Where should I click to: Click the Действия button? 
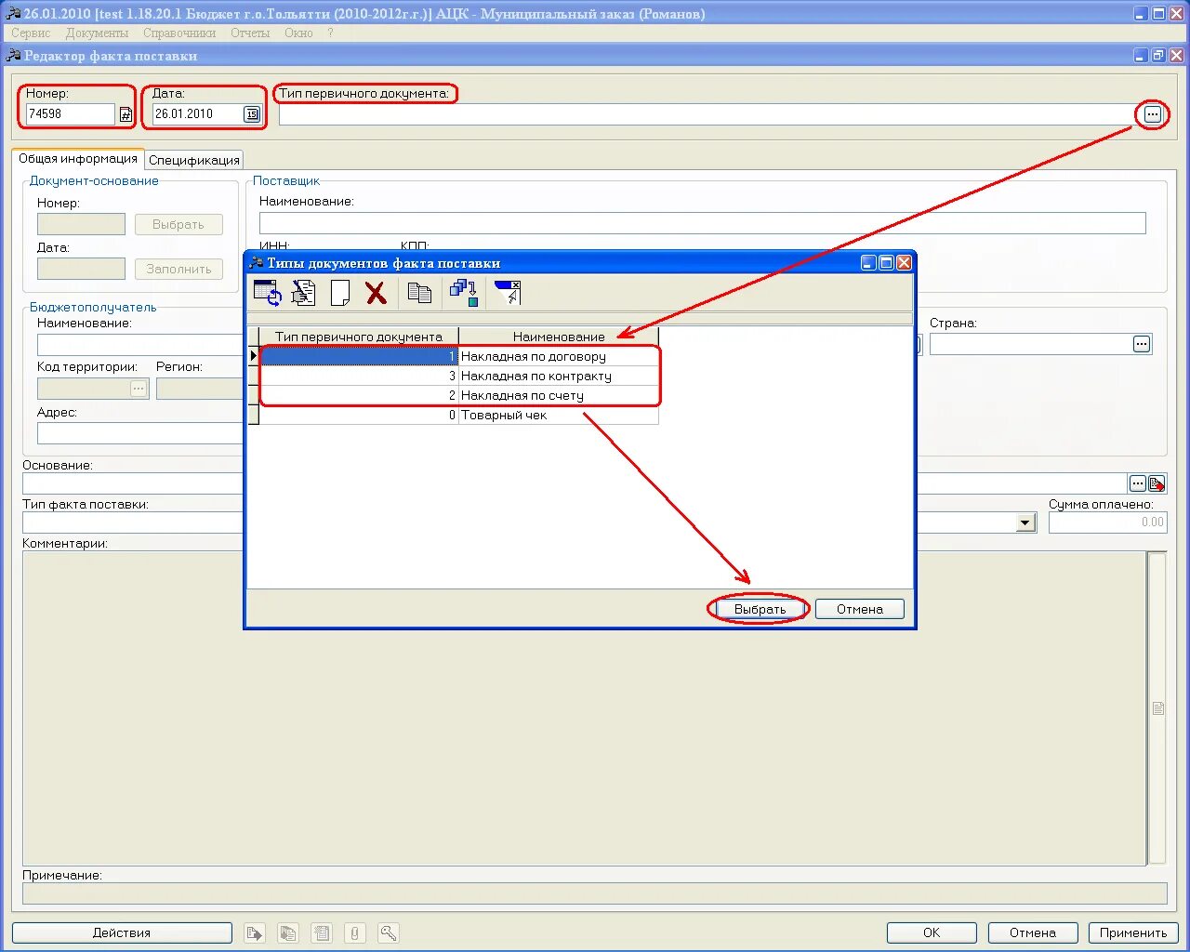click(x=122, y=932)
